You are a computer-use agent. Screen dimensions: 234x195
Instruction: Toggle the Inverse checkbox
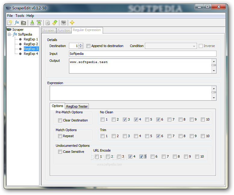point(201,46)
